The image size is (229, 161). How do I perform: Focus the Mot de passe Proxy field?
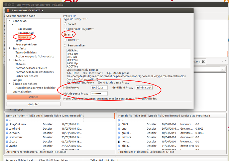pos(99,94)
